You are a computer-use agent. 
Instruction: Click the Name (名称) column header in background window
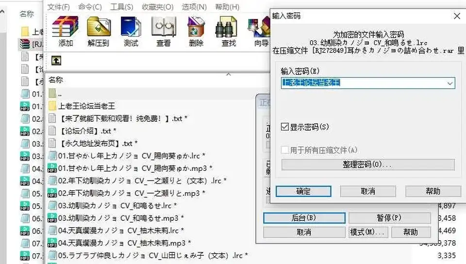pos(27,14)
